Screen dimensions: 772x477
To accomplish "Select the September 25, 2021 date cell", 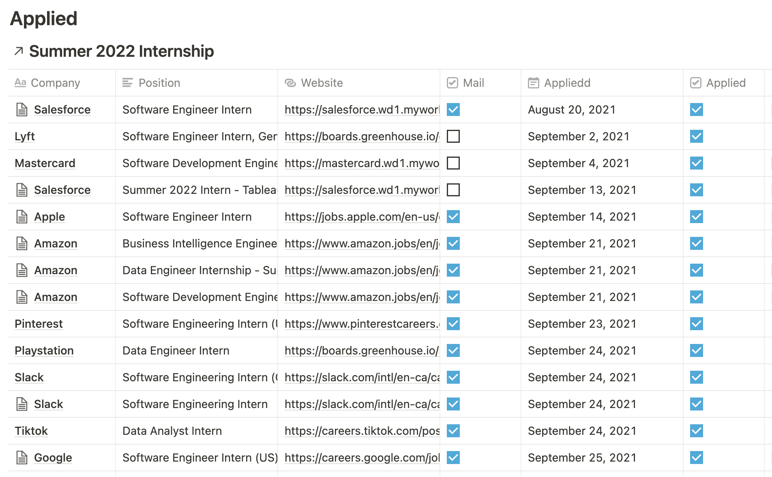I will tap(602, 458).
